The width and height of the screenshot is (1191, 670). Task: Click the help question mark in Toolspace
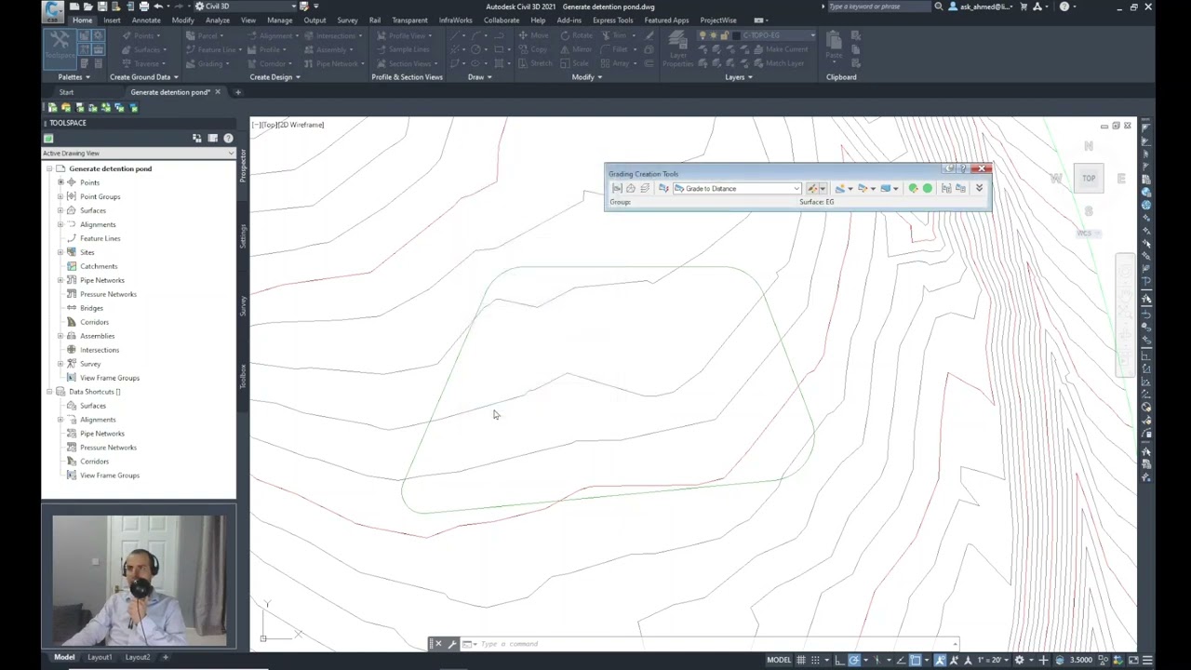click(x=228, y=139)
